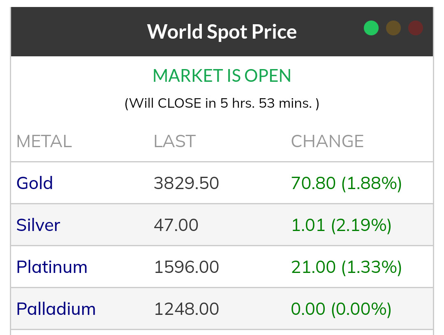Click the MARKET IS OPEN status text

[222, 76]
